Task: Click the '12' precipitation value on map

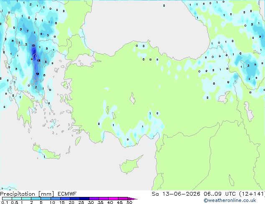Action: click(33, 46)
